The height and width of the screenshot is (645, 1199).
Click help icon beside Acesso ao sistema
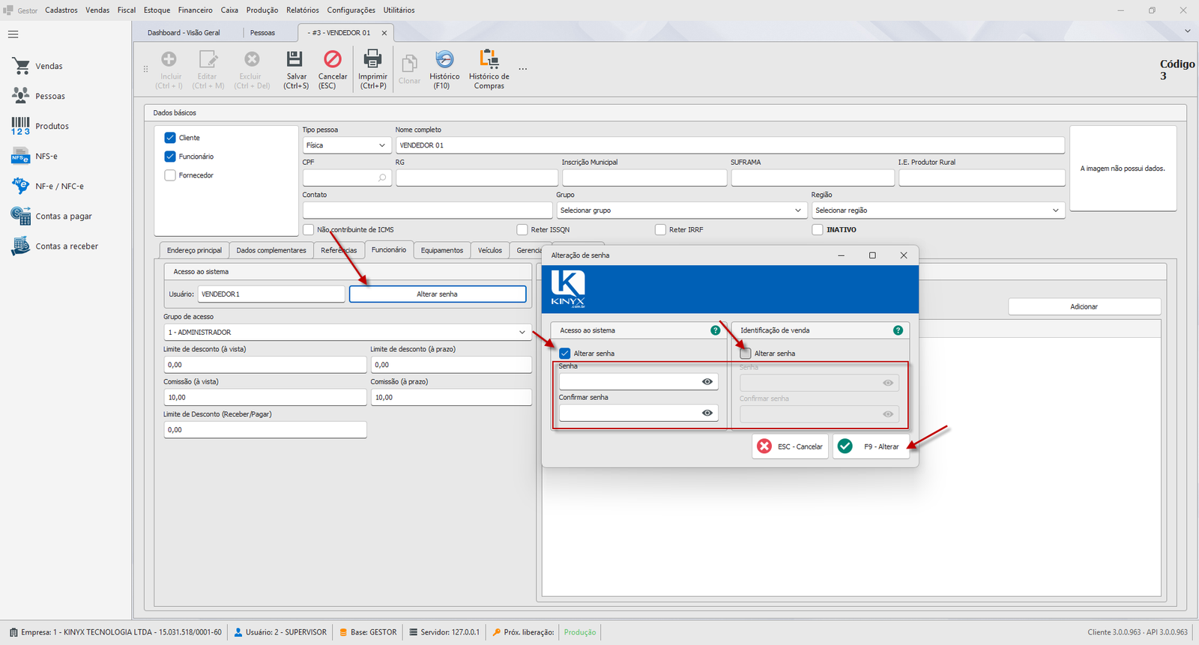coord(715,330)
